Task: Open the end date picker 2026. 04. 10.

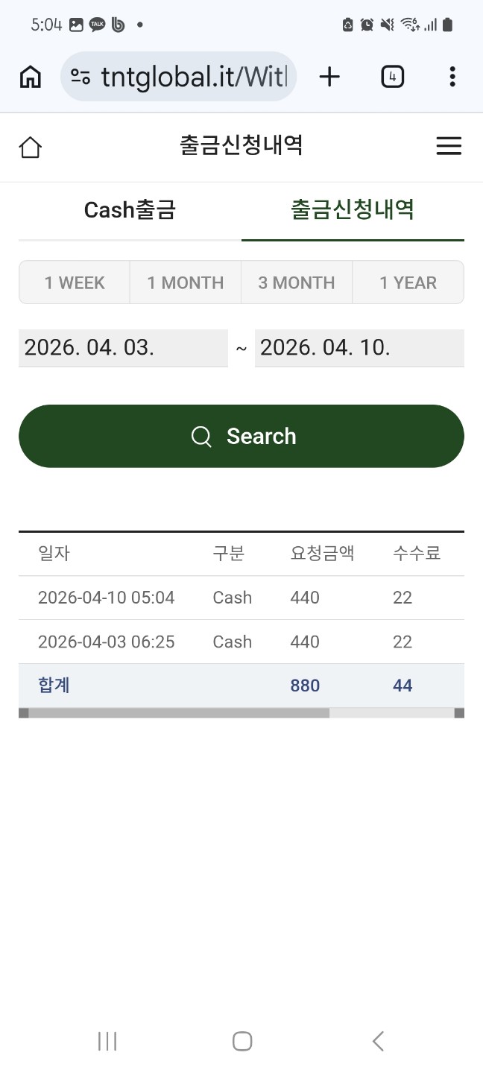Action: tap(359, 348)
